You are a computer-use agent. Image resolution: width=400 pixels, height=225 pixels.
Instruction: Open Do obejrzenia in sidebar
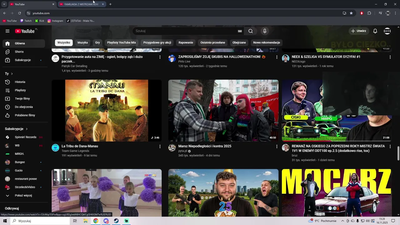tap(24, 107)
